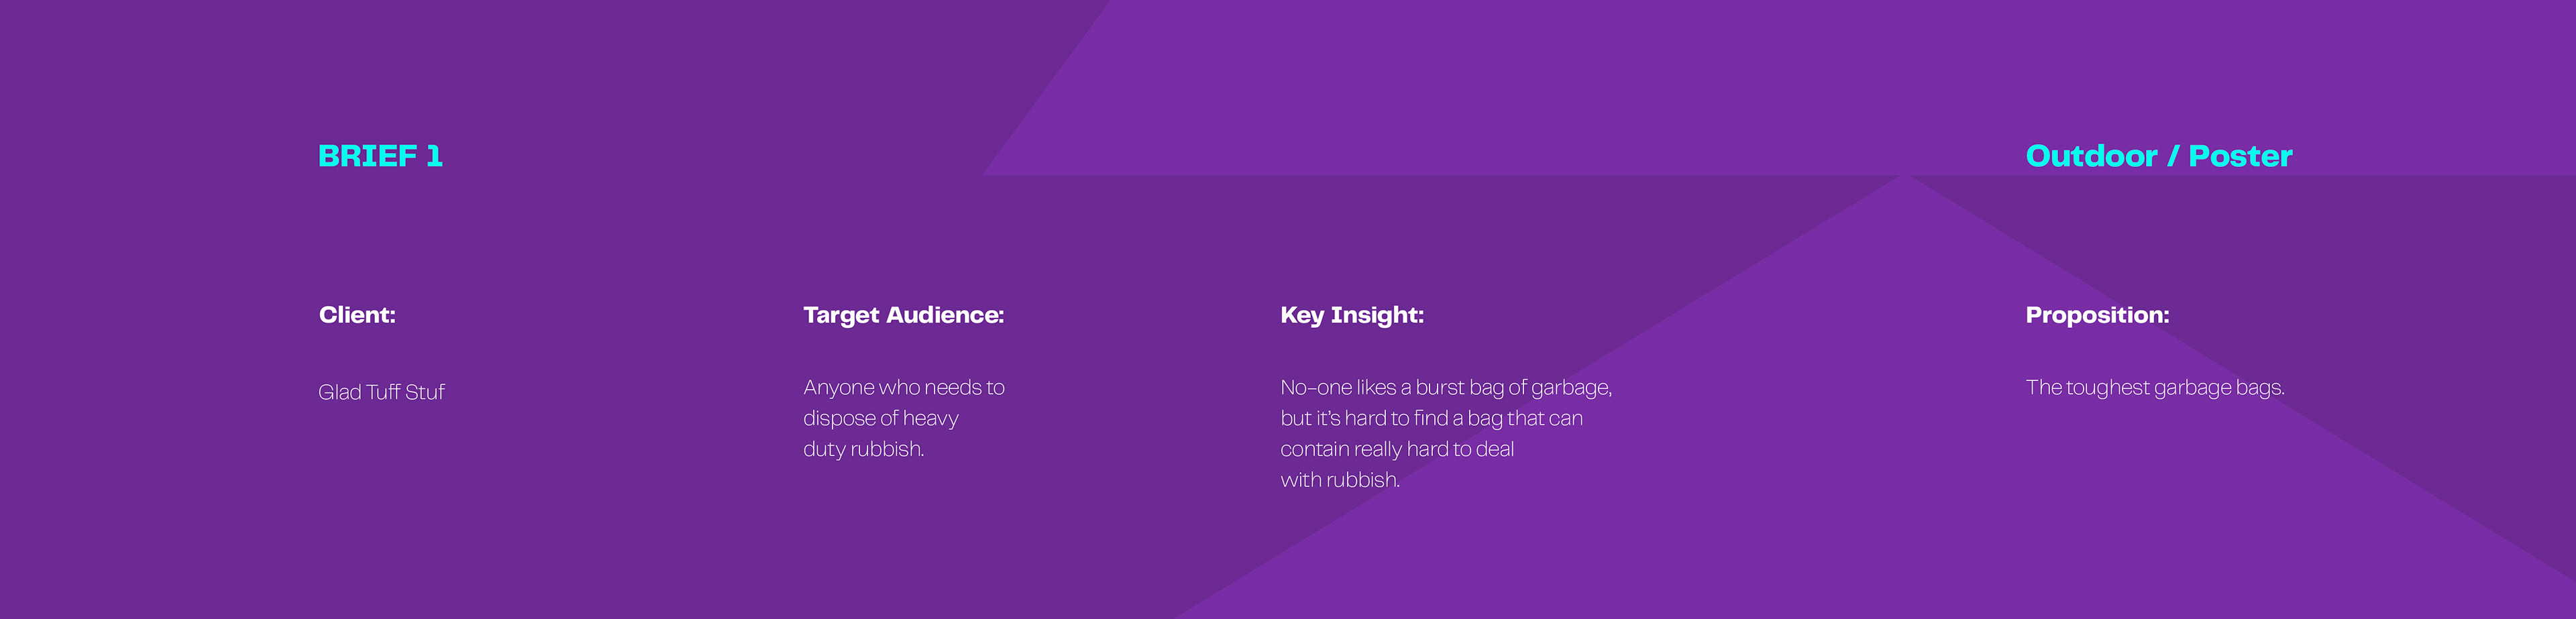Click the BRIEF 1 heading
Image resolution: width=2576 pixels, height=619 pixels.
(x=379, y=156)
